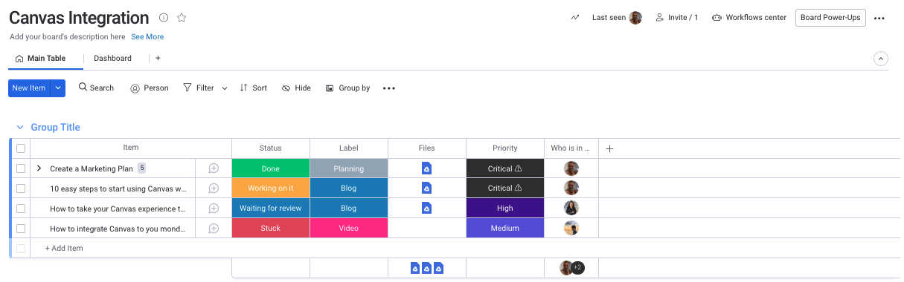Click the Filter button
Viewport: 904px width, 282px height.
point(199,88)
